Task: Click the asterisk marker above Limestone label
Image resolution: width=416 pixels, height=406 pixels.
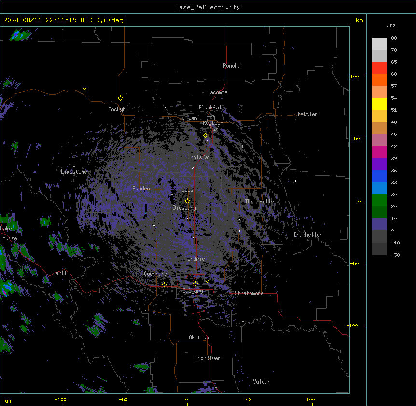Action: [x=74, y=167]
